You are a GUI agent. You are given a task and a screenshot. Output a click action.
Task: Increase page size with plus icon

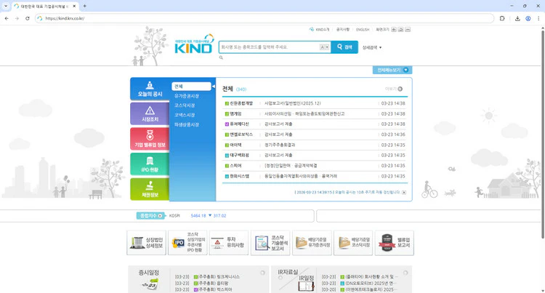tap(394, 30)
